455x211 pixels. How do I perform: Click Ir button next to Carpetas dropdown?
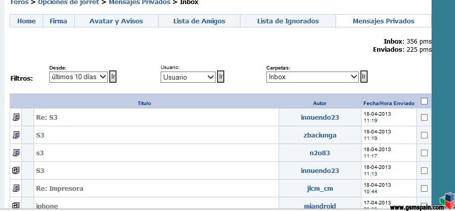coord(364,77)
